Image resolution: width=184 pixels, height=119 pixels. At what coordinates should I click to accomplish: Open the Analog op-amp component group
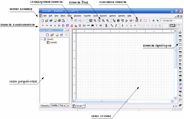click(x=59, y=25)
